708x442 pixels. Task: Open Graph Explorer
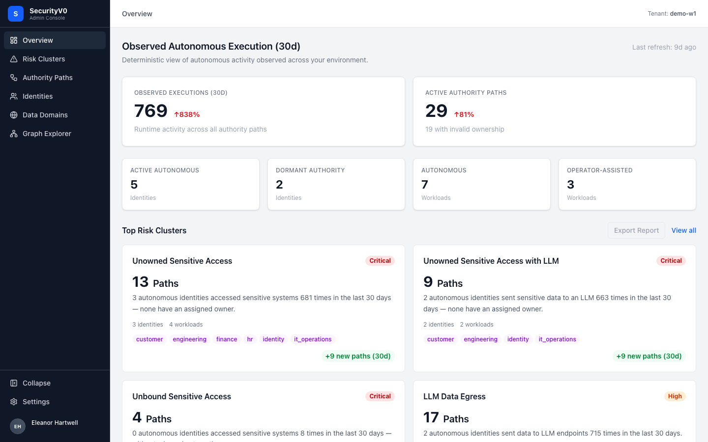click(55, 134)
